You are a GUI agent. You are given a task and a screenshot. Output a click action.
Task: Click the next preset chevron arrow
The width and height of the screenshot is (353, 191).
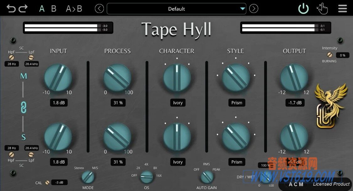pos(254,8)
